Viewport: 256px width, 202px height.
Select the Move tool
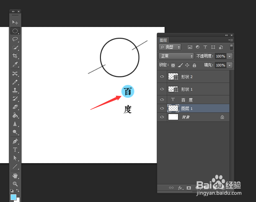click(x=15, y=22)
